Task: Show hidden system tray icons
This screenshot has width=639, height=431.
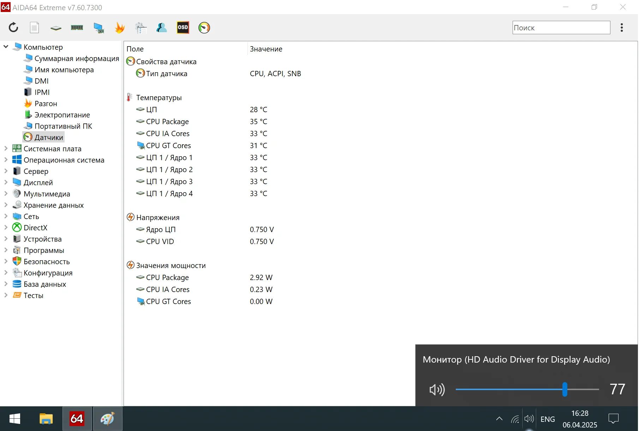Action: coord(499,419)
